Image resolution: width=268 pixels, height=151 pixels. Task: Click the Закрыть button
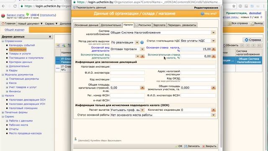pos(209,146)
